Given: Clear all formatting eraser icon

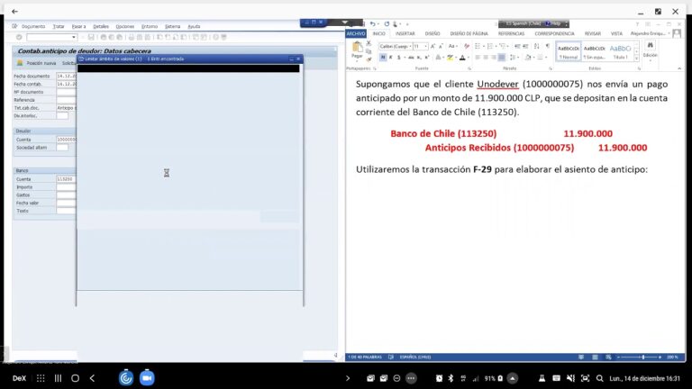Looking at the screenshot, I should click(467, 46).
